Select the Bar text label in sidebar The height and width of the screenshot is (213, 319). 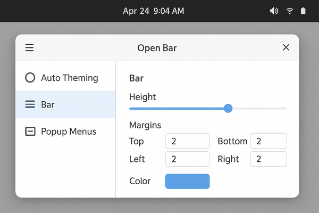click(48, 104)
